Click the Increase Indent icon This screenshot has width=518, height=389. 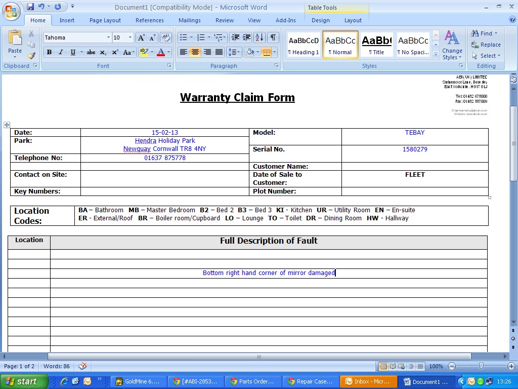pos(247,37)
